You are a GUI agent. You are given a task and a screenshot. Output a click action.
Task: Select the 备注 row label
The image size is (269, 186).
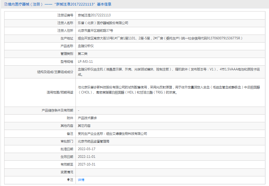tap(70, 133)
